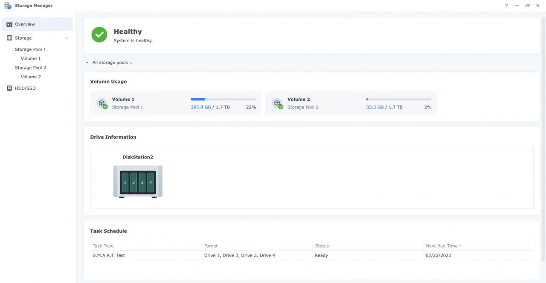The height and width of the screenshot is (283, 546).
Task: Click the 33.3 GB usage link
Action: point(375,107)
